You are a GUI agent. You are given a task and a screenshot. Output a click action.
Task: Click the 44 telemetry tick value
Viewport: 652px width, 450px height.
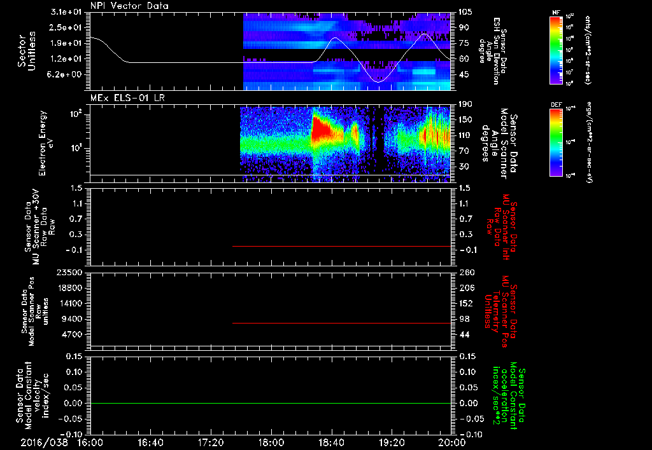[464, 334]
